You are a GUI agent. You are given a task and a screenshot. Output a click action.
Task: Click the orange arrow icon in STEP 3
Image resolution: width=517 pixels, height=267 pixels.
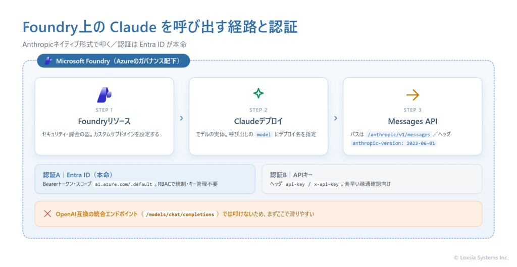pyautogui.click(x=412, y=95)
